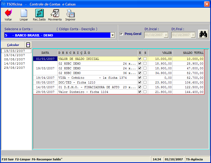
Task: Toggle E checkbox on HSBC DEMO 36 x row
Action: (140, 73)
